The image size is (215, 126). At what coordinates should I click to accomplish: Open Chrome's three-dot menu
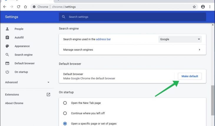click(x=210, y=7)
